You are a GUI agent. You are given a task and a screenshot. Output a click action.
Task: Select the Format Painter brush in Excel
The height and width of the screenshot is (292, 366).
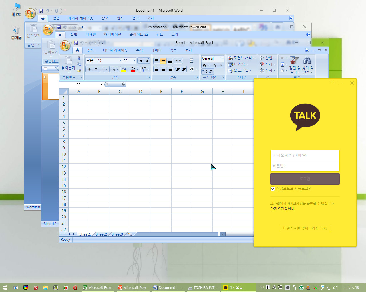[x=79, y=71]
